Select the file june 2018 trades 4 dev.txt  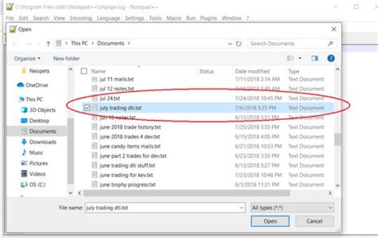coord(130,137)
